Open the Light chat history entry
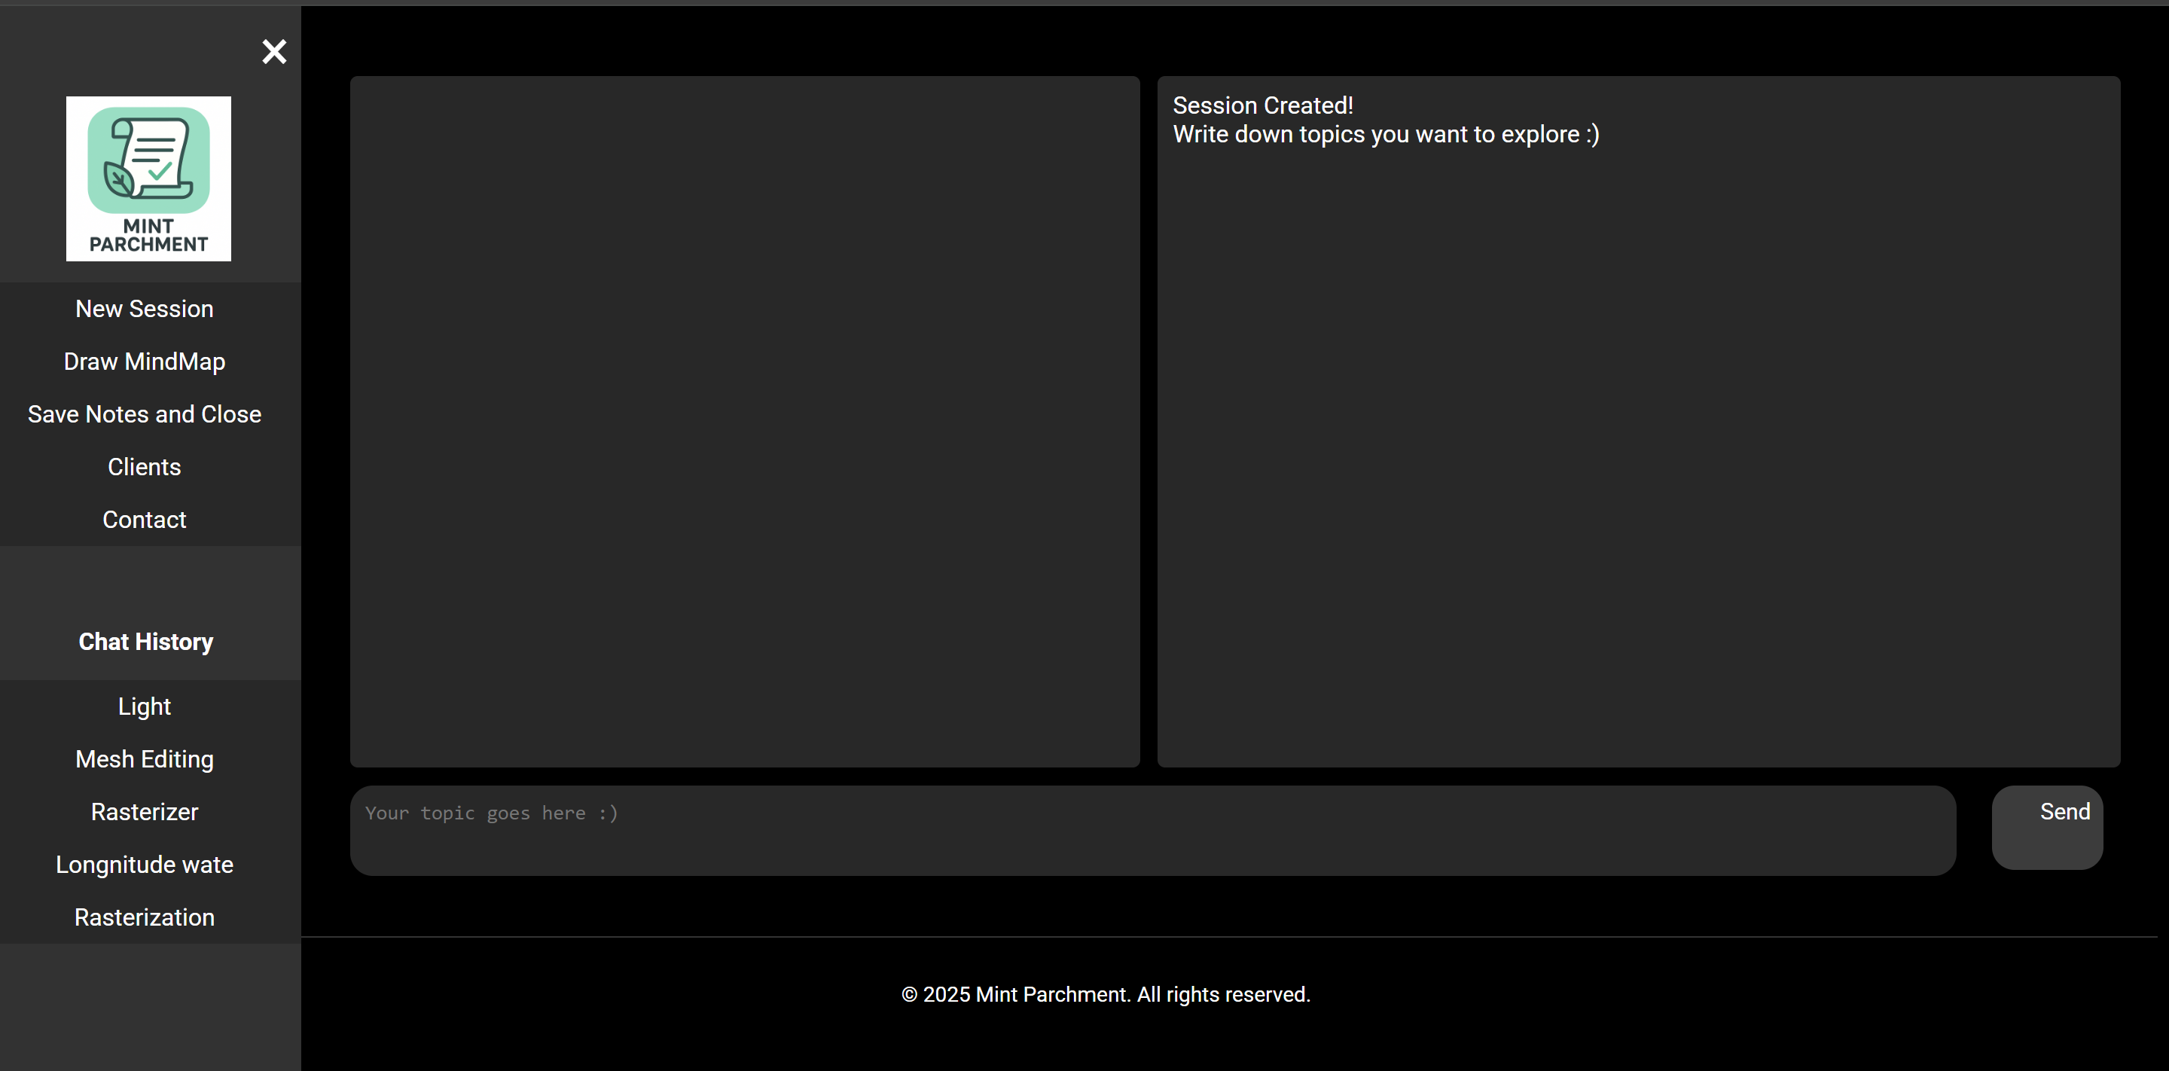The height and width of the screenshot is (1071, 2169). (144, 706)
